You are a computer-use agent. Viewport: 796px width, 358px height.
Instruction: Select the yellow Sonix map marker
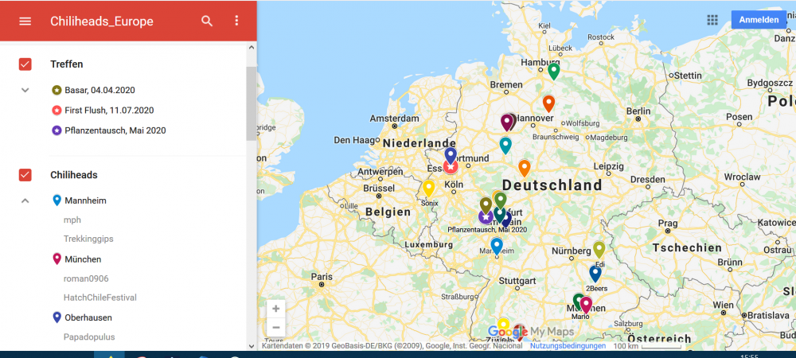tap(428, 189)
